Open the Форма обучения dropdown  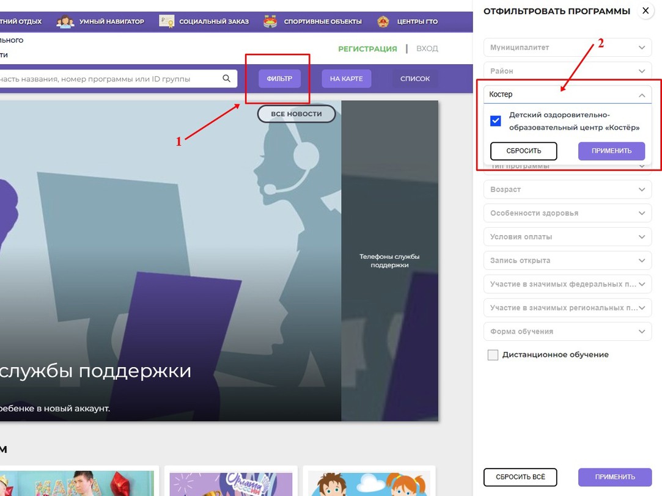[567, 331]
